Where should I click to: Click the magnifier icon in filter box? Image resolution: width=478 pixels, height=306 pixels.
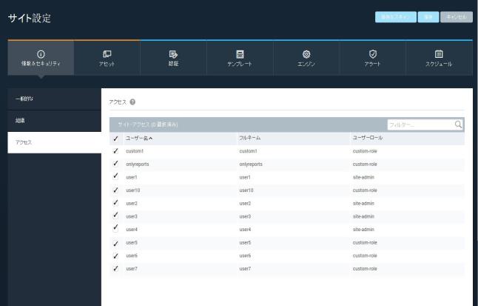[458, 124]
